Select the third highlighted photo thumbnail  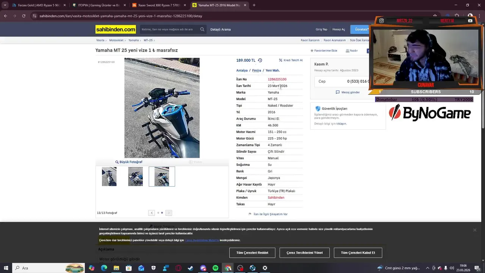coord(162,177)
